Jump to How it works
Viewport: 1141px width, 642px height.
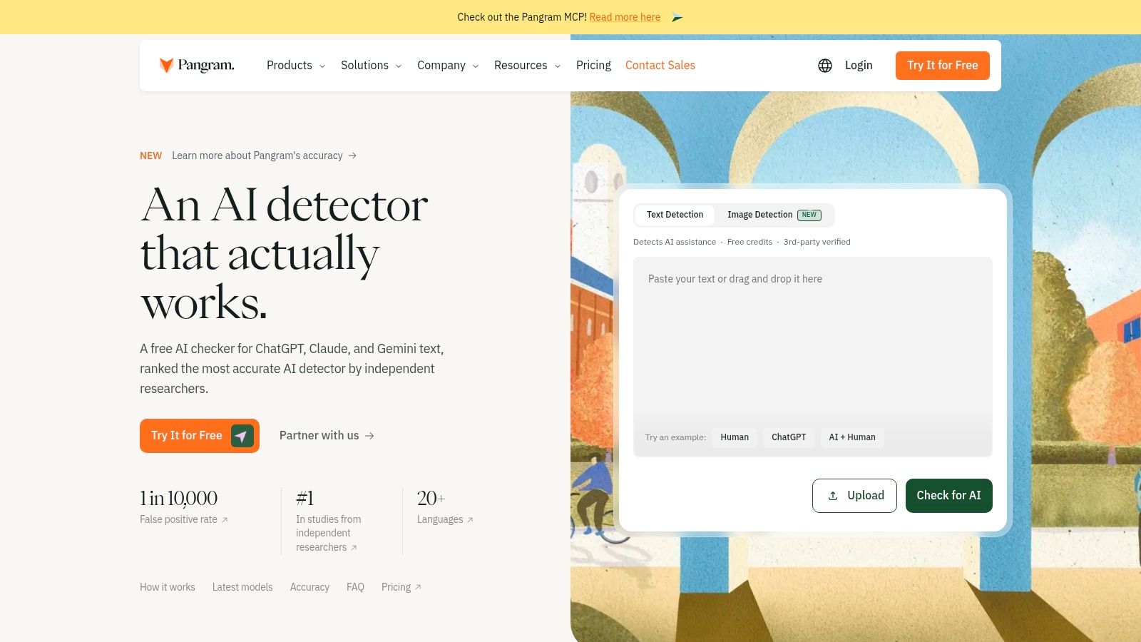[x=168, y=587]
